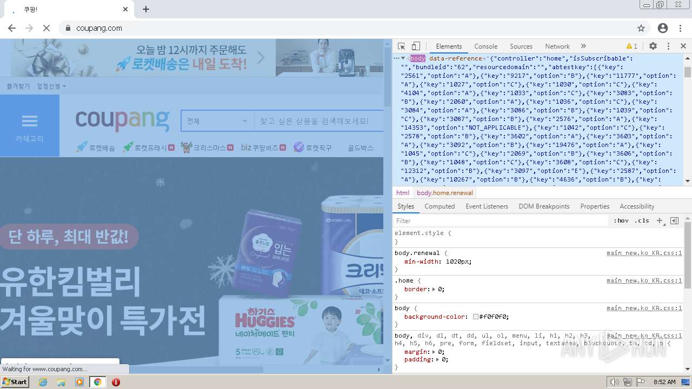Select body.home.renewal breadcrumb
The height and width of the screenshot is (389, 692).
[444, 193]
